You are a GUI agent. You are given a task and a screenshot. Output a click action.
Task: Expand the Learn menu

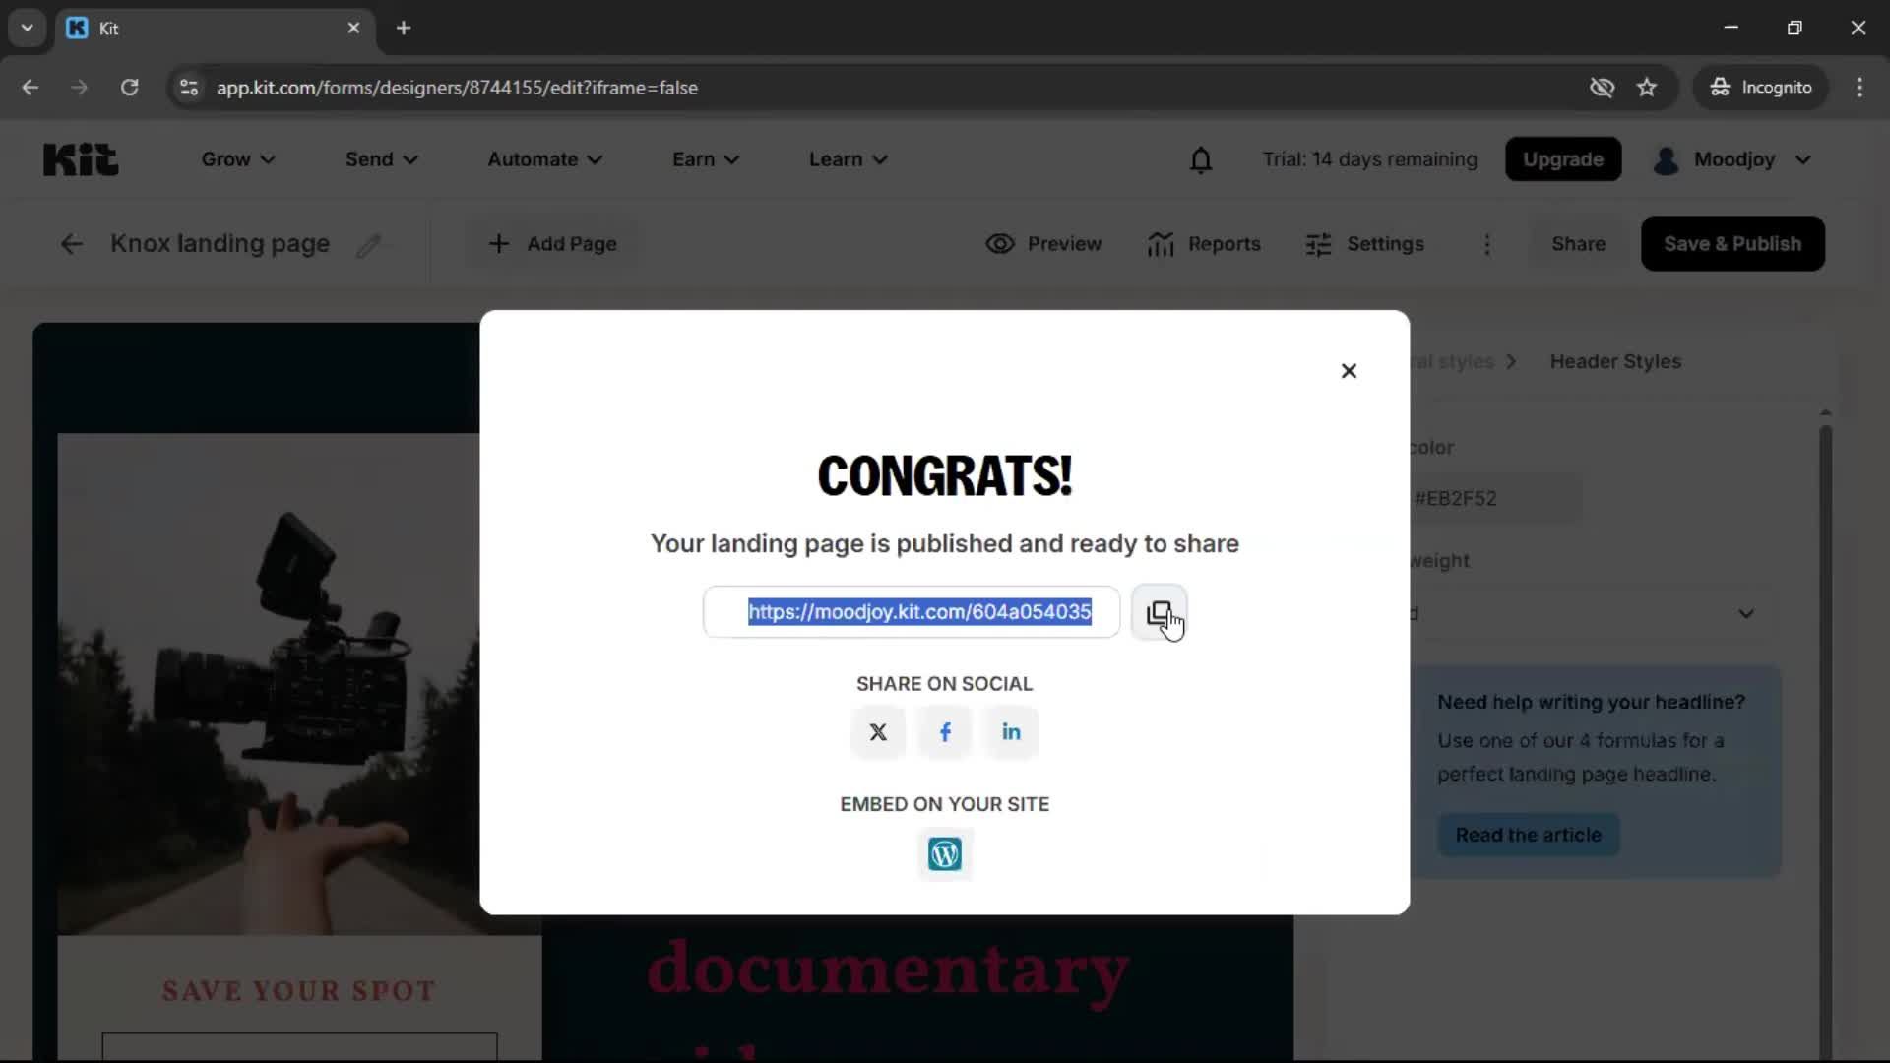pos(848,158)
